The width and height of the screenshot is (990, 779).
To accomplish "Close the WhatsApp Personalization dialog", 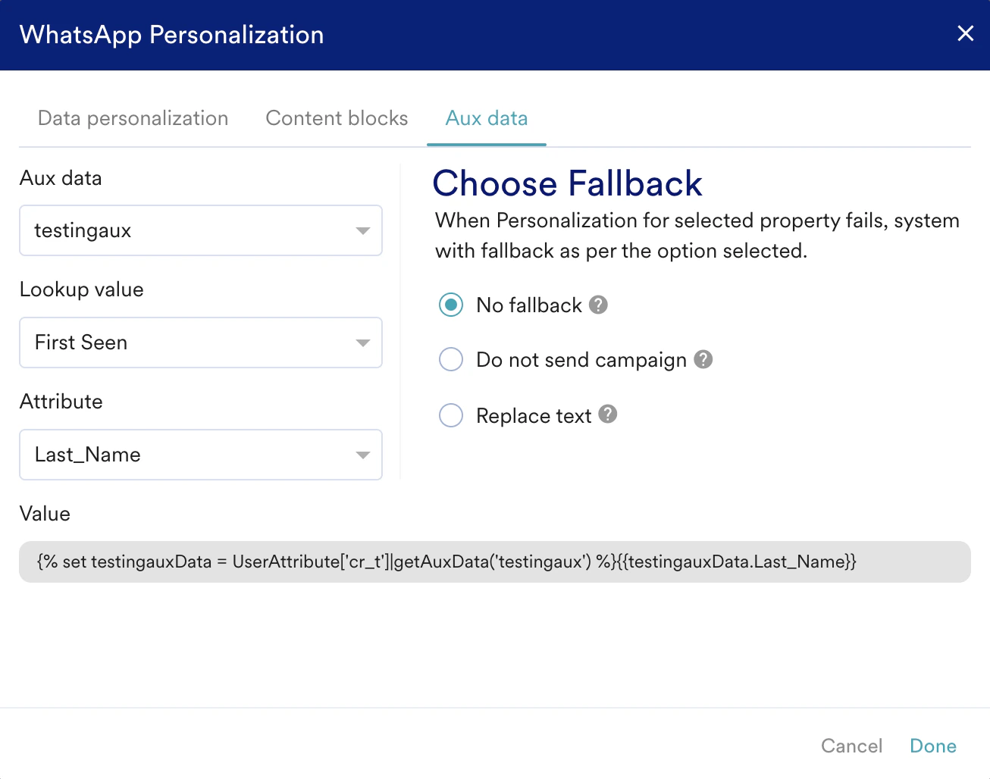I will (x=965, y=33).
